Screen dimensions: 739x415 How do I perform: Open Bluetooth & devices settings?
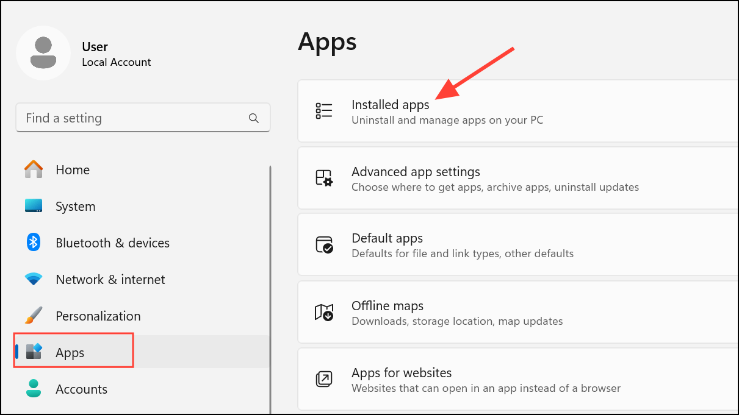(x=142, y=243)
